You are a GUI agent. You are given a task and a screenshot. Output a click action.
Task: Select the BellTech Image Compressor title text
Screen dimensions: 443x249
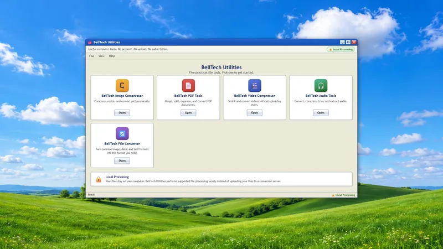(122, 96)
